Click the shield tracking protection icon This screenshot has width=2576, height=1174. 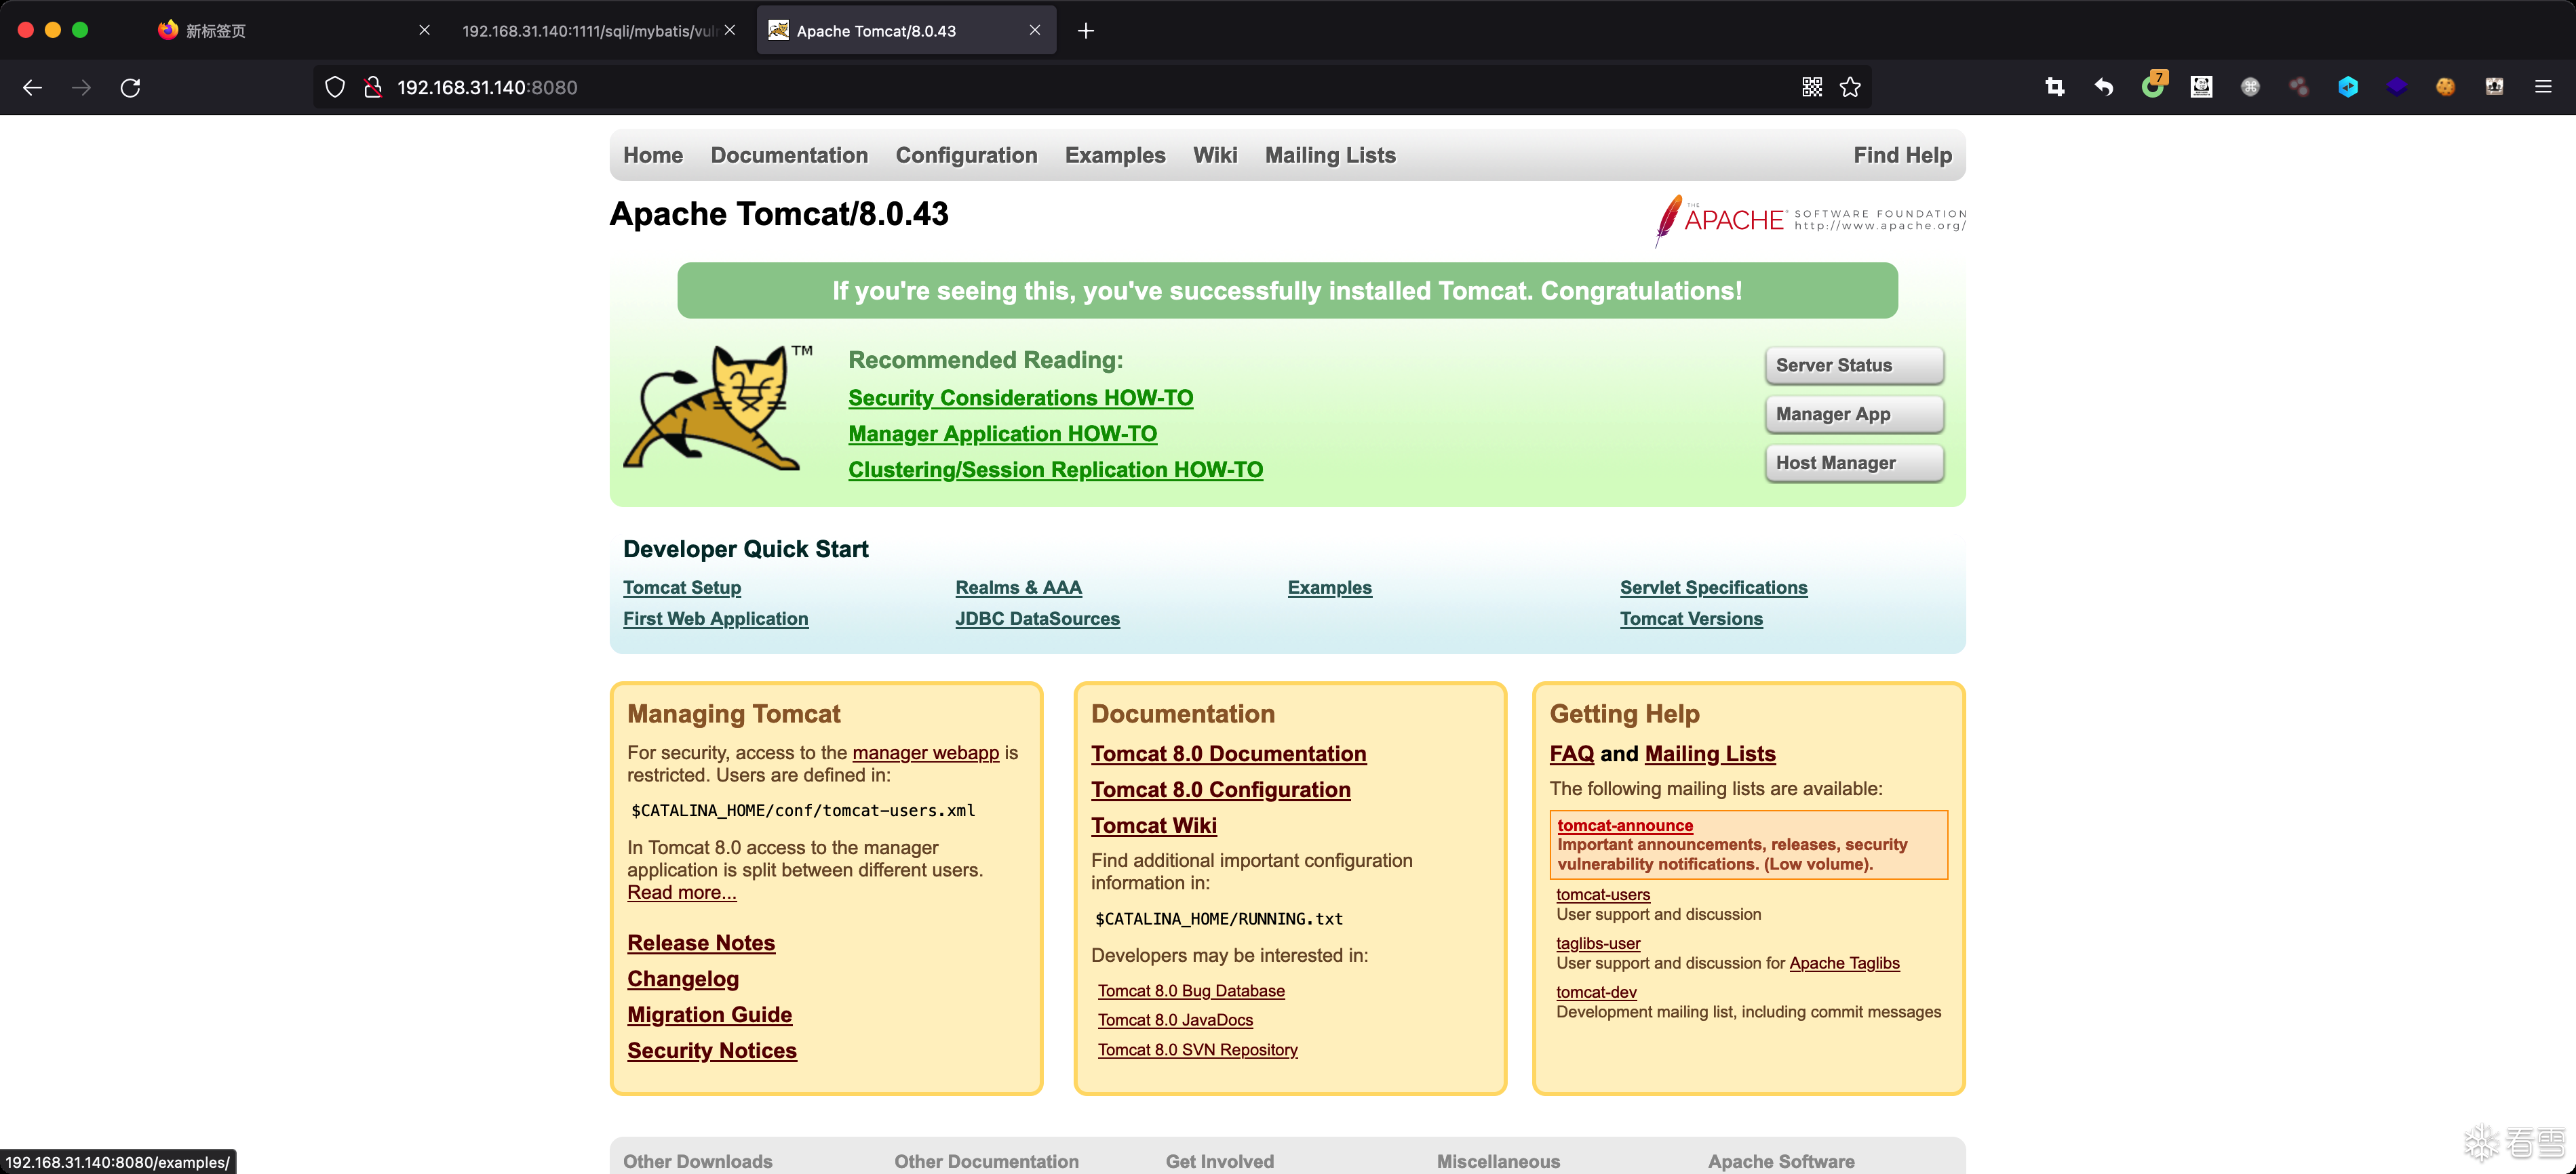335,87
